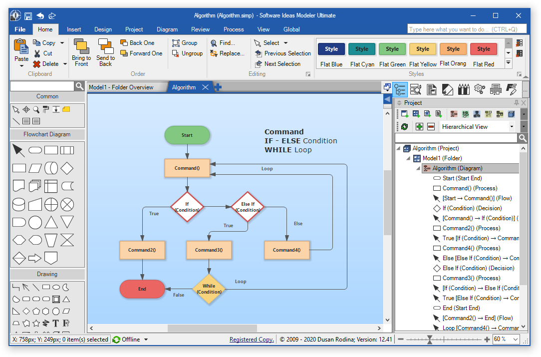Open the Process ribbon tab
The image size is (541, 357).
pos(234,29)
